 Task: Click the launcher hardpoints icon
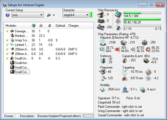101,21
